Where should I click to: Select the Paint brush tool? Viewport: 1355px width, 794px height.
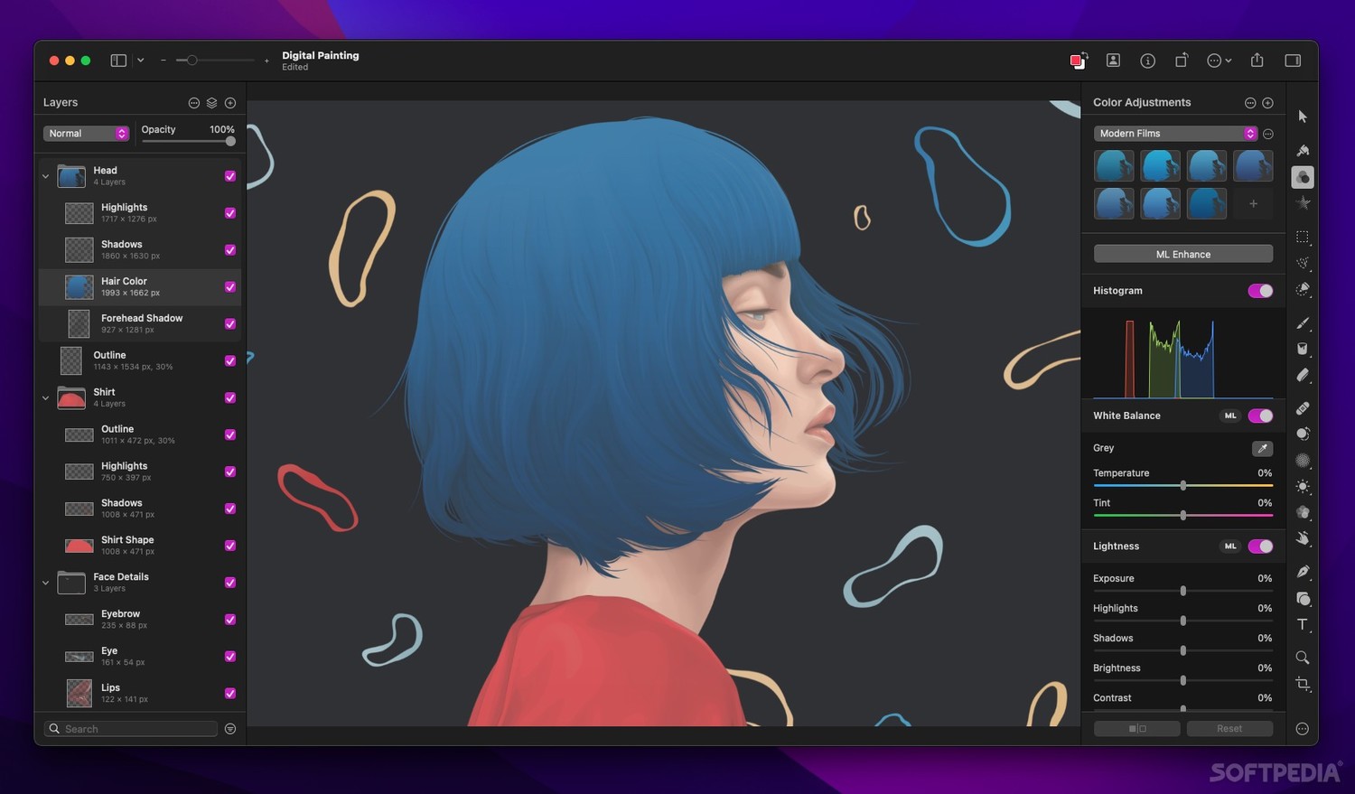point(1303,322)
